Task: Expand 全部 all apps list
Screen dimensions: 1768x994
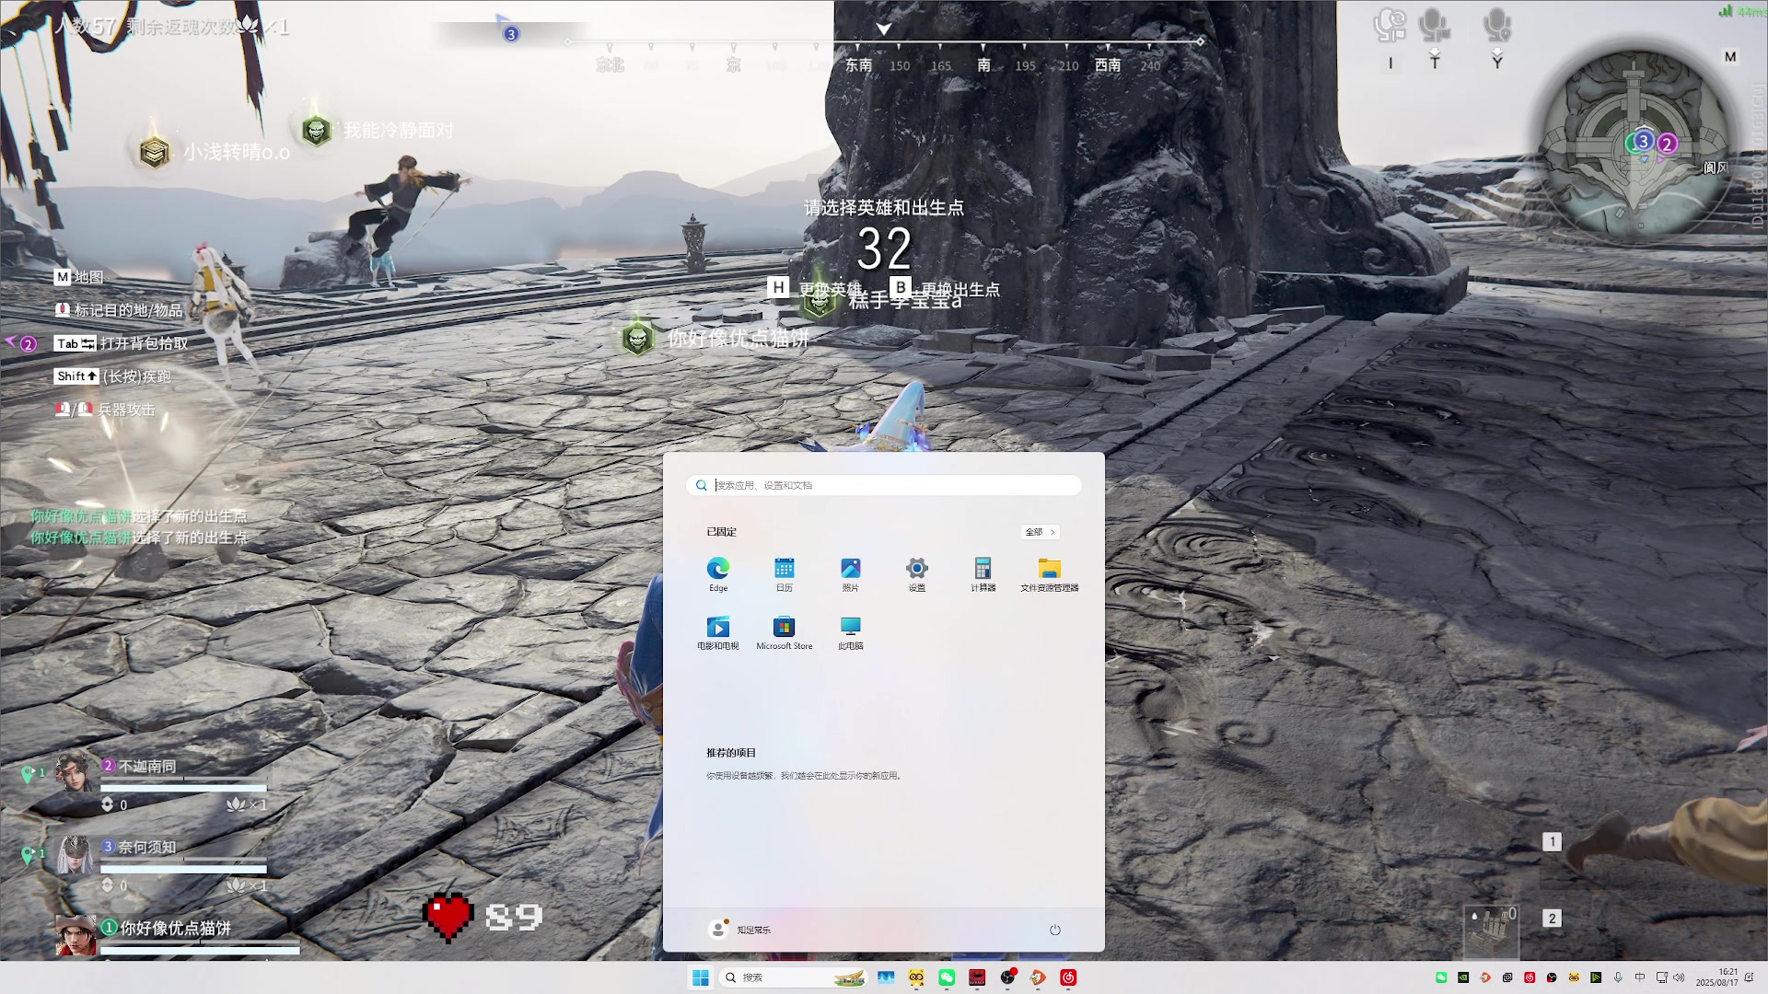Action: click(x=1041, y=532)
